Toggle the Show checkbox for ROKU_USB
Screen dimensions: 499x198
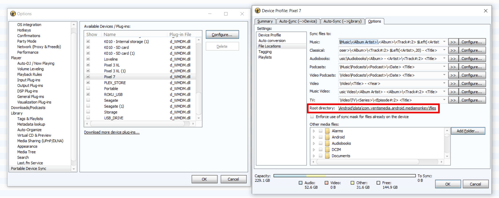click(x=88, y=94)
